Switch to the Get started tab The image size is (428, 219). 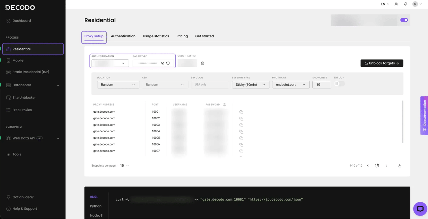(x=204, y=36)
